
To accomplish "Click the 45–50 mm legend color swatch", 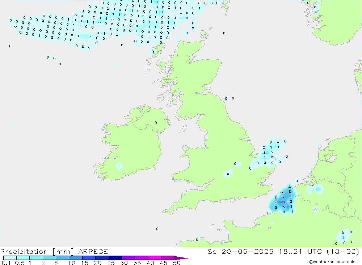I will tap(168, 258).
